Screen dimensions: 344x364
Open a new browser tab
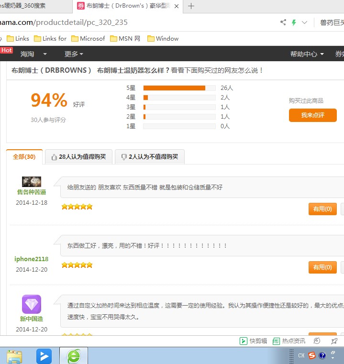tap(191, 6)
